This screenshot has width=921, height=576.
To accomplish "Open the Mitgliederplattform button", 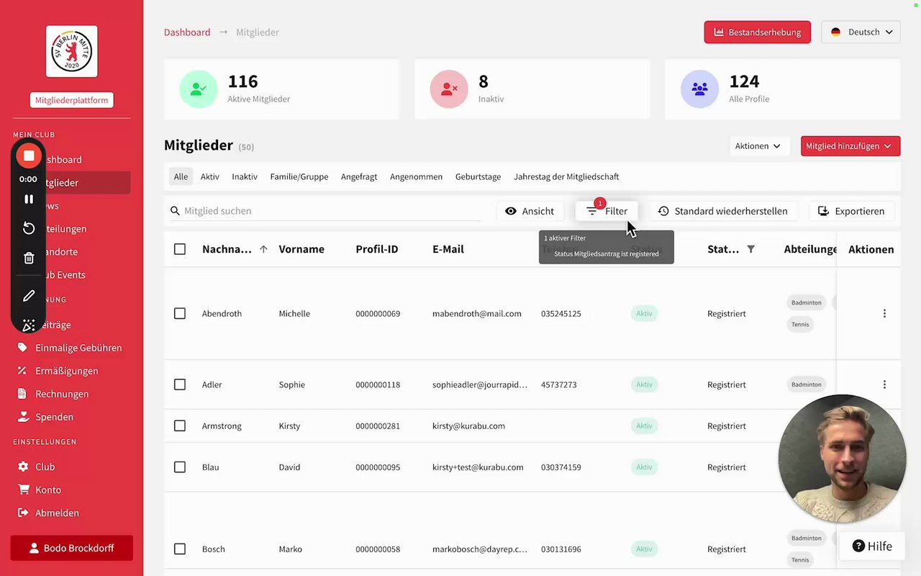I will pyautogui.click(x=72, y=100).
